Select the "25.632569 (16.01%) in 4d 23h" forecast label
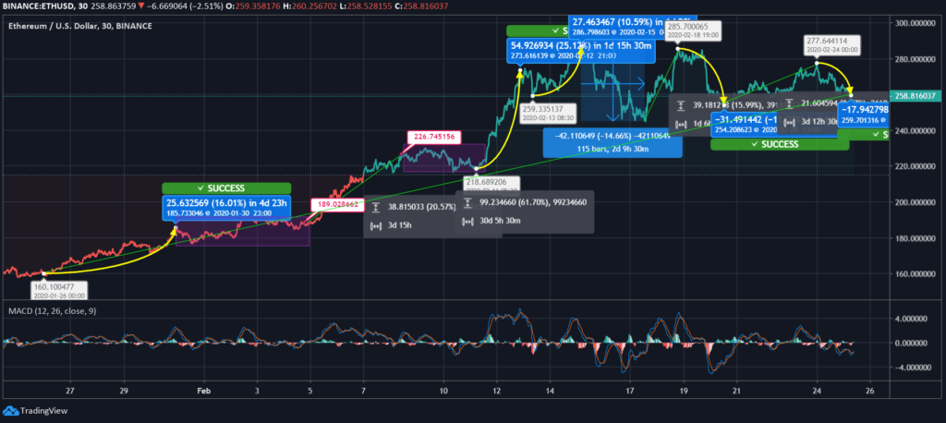The height and width of the screenshot is (423, 946). (226, 209)
